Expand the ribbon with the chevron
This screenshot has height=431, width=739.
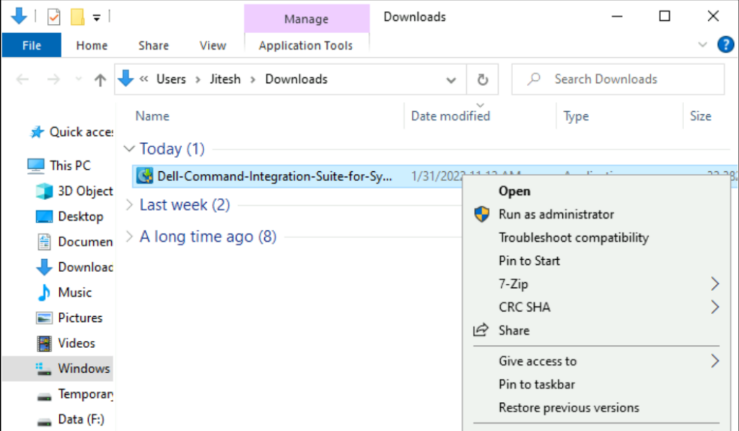702,45
